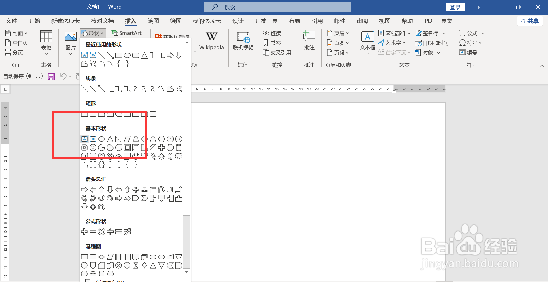This screenshot has width=548, height=282.
Task: Choose the straight line in Lines section
Action: [x=84, y=89]
